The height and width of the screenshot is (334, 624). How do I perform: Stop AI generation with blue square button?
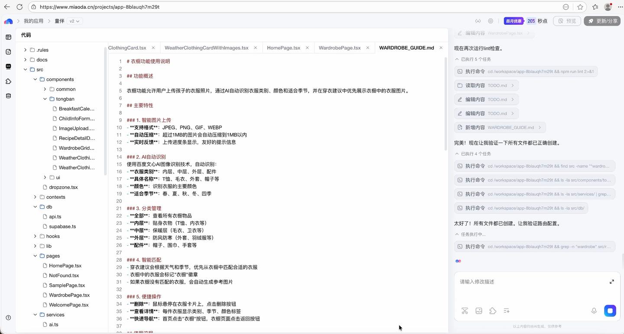pyautogui.click(x=610, y=311)
